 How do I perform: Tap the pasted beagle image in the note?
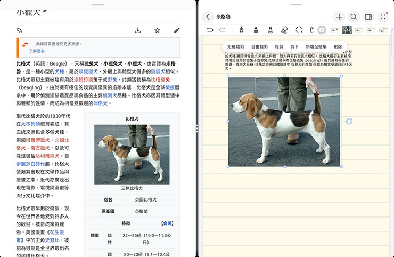(284, 122)
